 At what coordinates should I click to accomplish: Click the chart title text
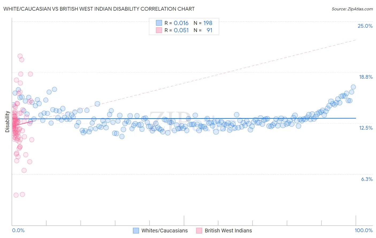click(x=99, y=9)
